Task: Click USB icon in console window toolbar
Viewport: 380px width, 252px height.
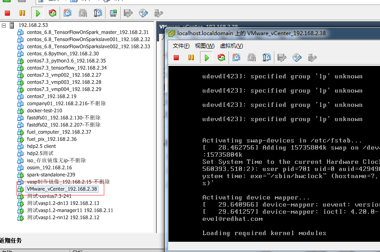Action: coord(312,58)
